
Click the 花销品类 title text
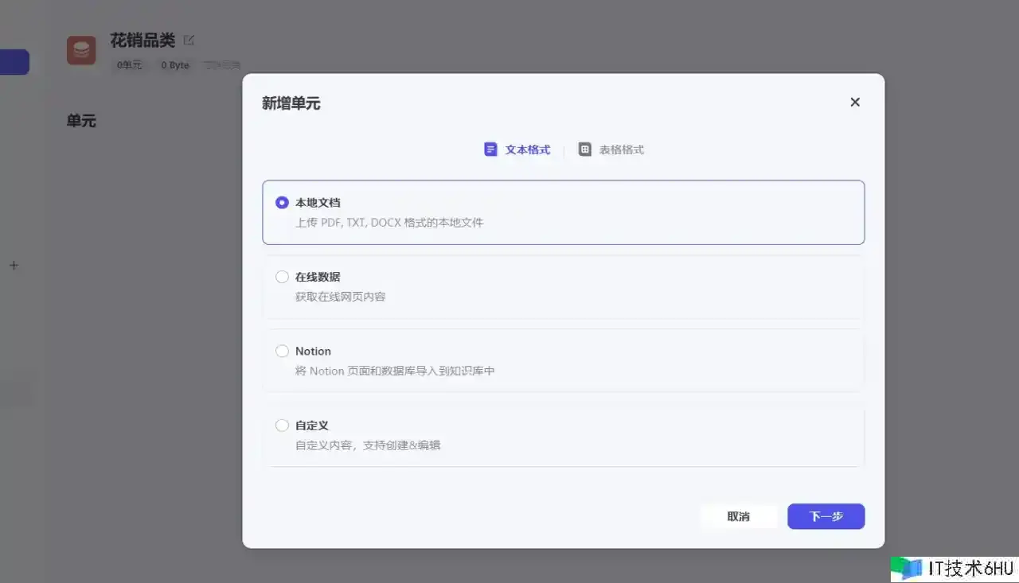tap(143, 41)
